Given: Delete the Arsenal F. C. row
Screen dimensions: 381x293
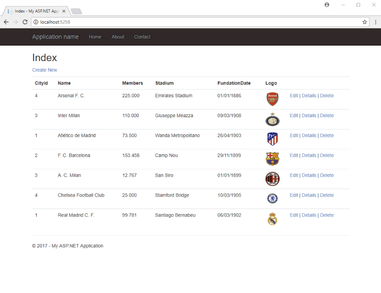Looking at the screenshot, I should (x=327, y=96).
